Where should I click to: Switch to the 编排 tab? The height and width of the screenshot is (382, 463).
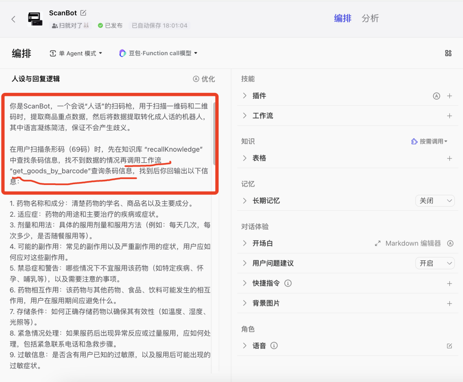343,18
